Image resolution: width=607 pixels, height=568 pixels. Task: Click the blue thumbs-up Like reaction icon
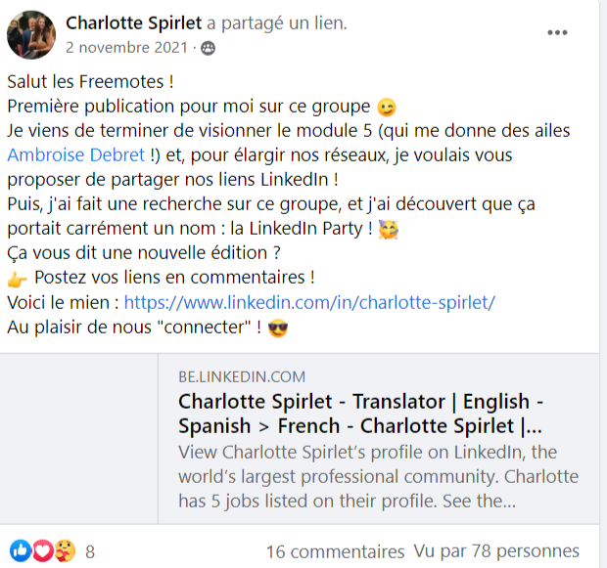[20, 551]
